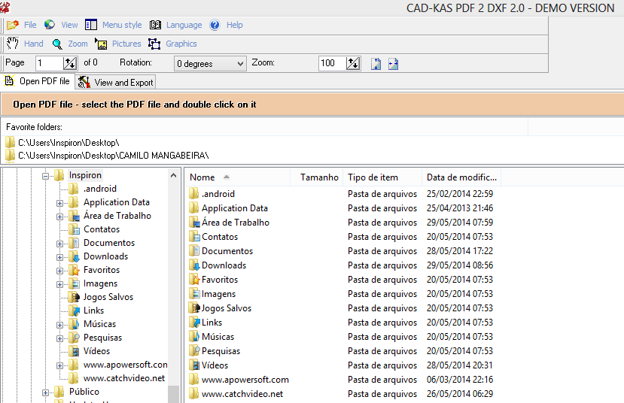Sort by the Tipo de item column header
The width and height of the screenshot is (624, 403).
coord(383,177)
